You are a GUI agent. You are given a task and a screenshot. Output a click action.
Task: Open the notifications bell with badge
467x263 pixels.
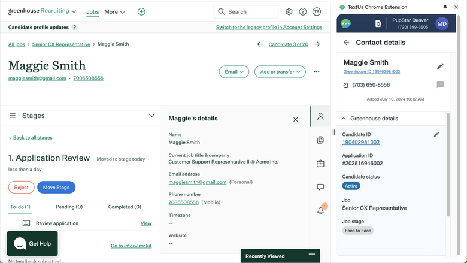322,209
